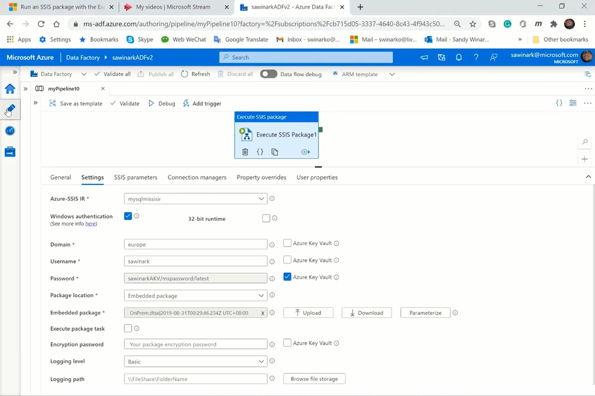Click Browse file storage button
The height and width of the screenshot is (396, 595).
coord(314,379)
